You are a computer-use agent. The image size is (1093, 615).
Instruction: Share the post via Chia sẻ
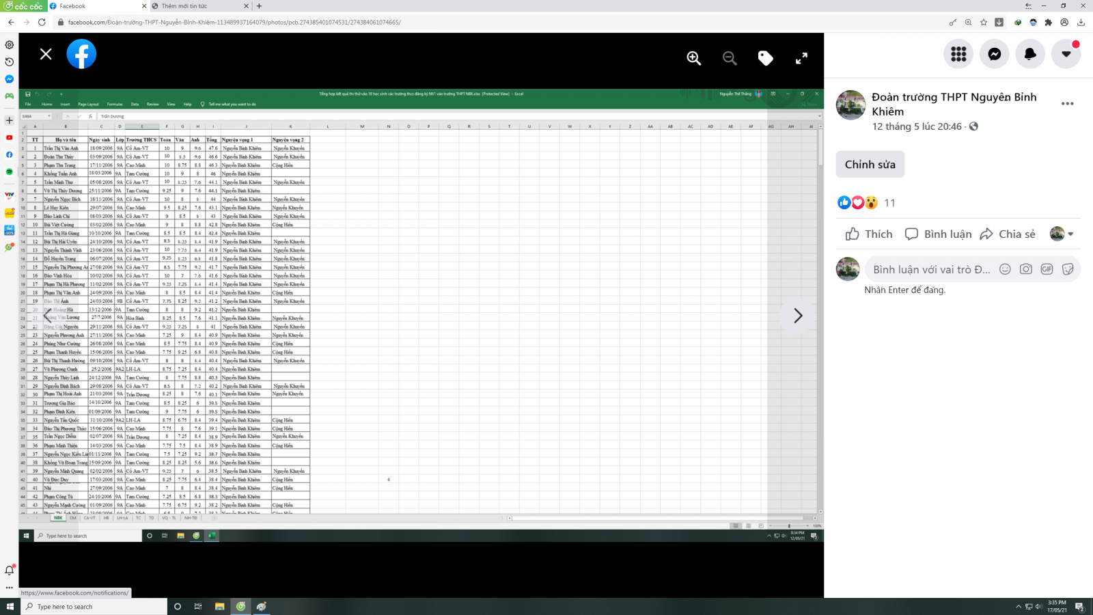(x=1008, y=234)
